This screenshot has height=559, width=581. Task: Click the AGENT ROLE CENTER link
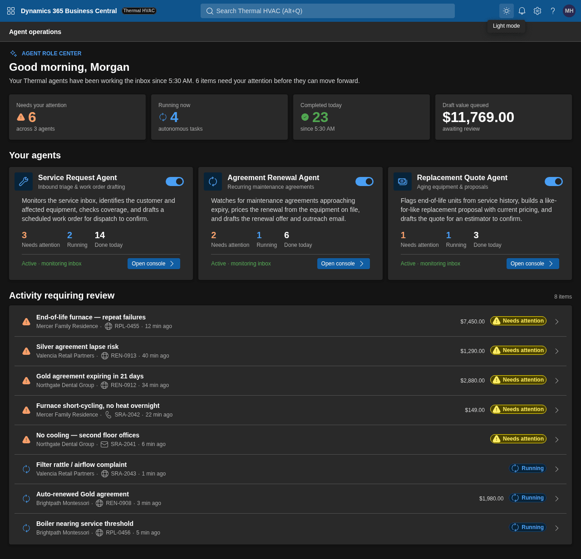(x=52, y=54)
